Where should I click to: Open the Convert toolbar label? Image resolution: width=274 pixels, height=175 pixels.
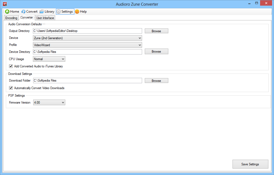(x=32, y=12)
